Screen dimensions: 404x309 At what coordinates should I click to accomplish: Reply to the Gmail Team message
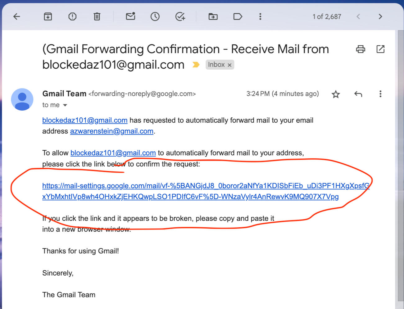coord(358,94)
